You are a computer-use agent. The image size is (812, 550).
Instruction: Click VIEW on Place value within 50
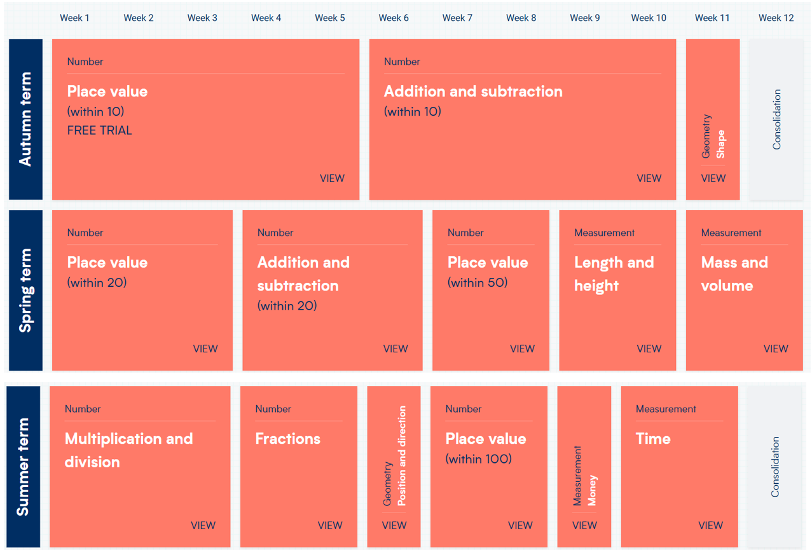521,349
